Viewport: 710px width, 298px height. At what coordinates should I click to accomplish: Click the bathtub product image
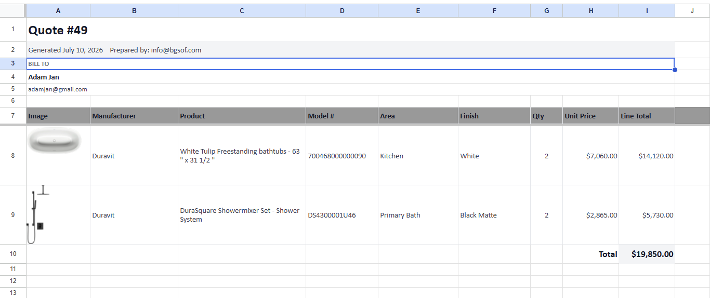(x=55, y=141)
